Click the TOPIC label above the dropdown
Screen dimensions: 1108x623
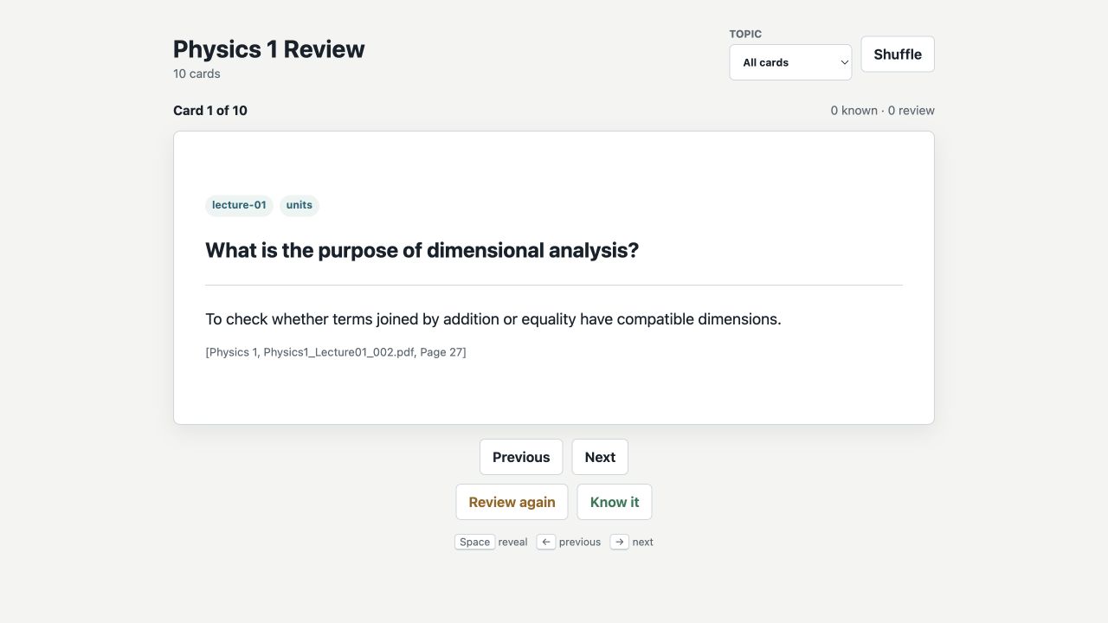[x=745, y=35]
